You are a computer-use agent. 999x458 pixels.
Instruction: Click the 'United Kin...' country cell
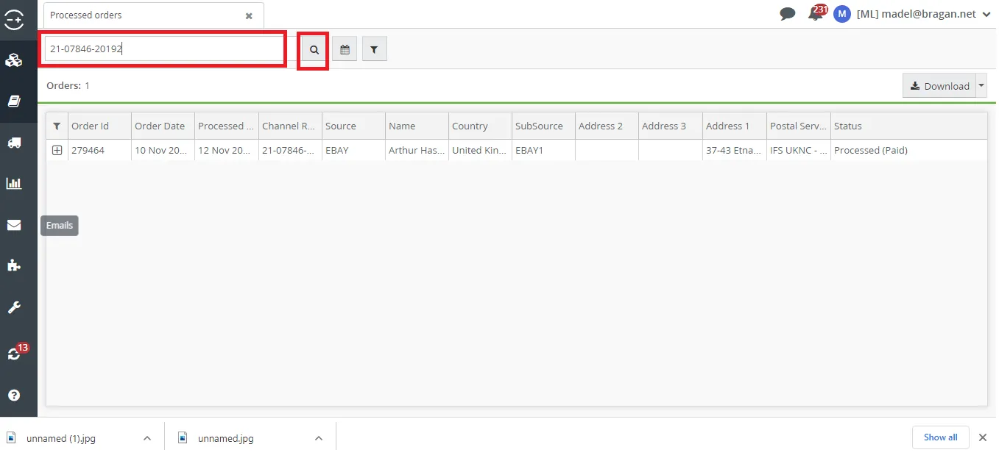pyautogui.click(x=480, y=150)
